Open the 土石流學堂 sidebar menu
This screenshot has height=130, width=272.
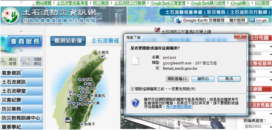pyautogui.click(x=21, y=91)
